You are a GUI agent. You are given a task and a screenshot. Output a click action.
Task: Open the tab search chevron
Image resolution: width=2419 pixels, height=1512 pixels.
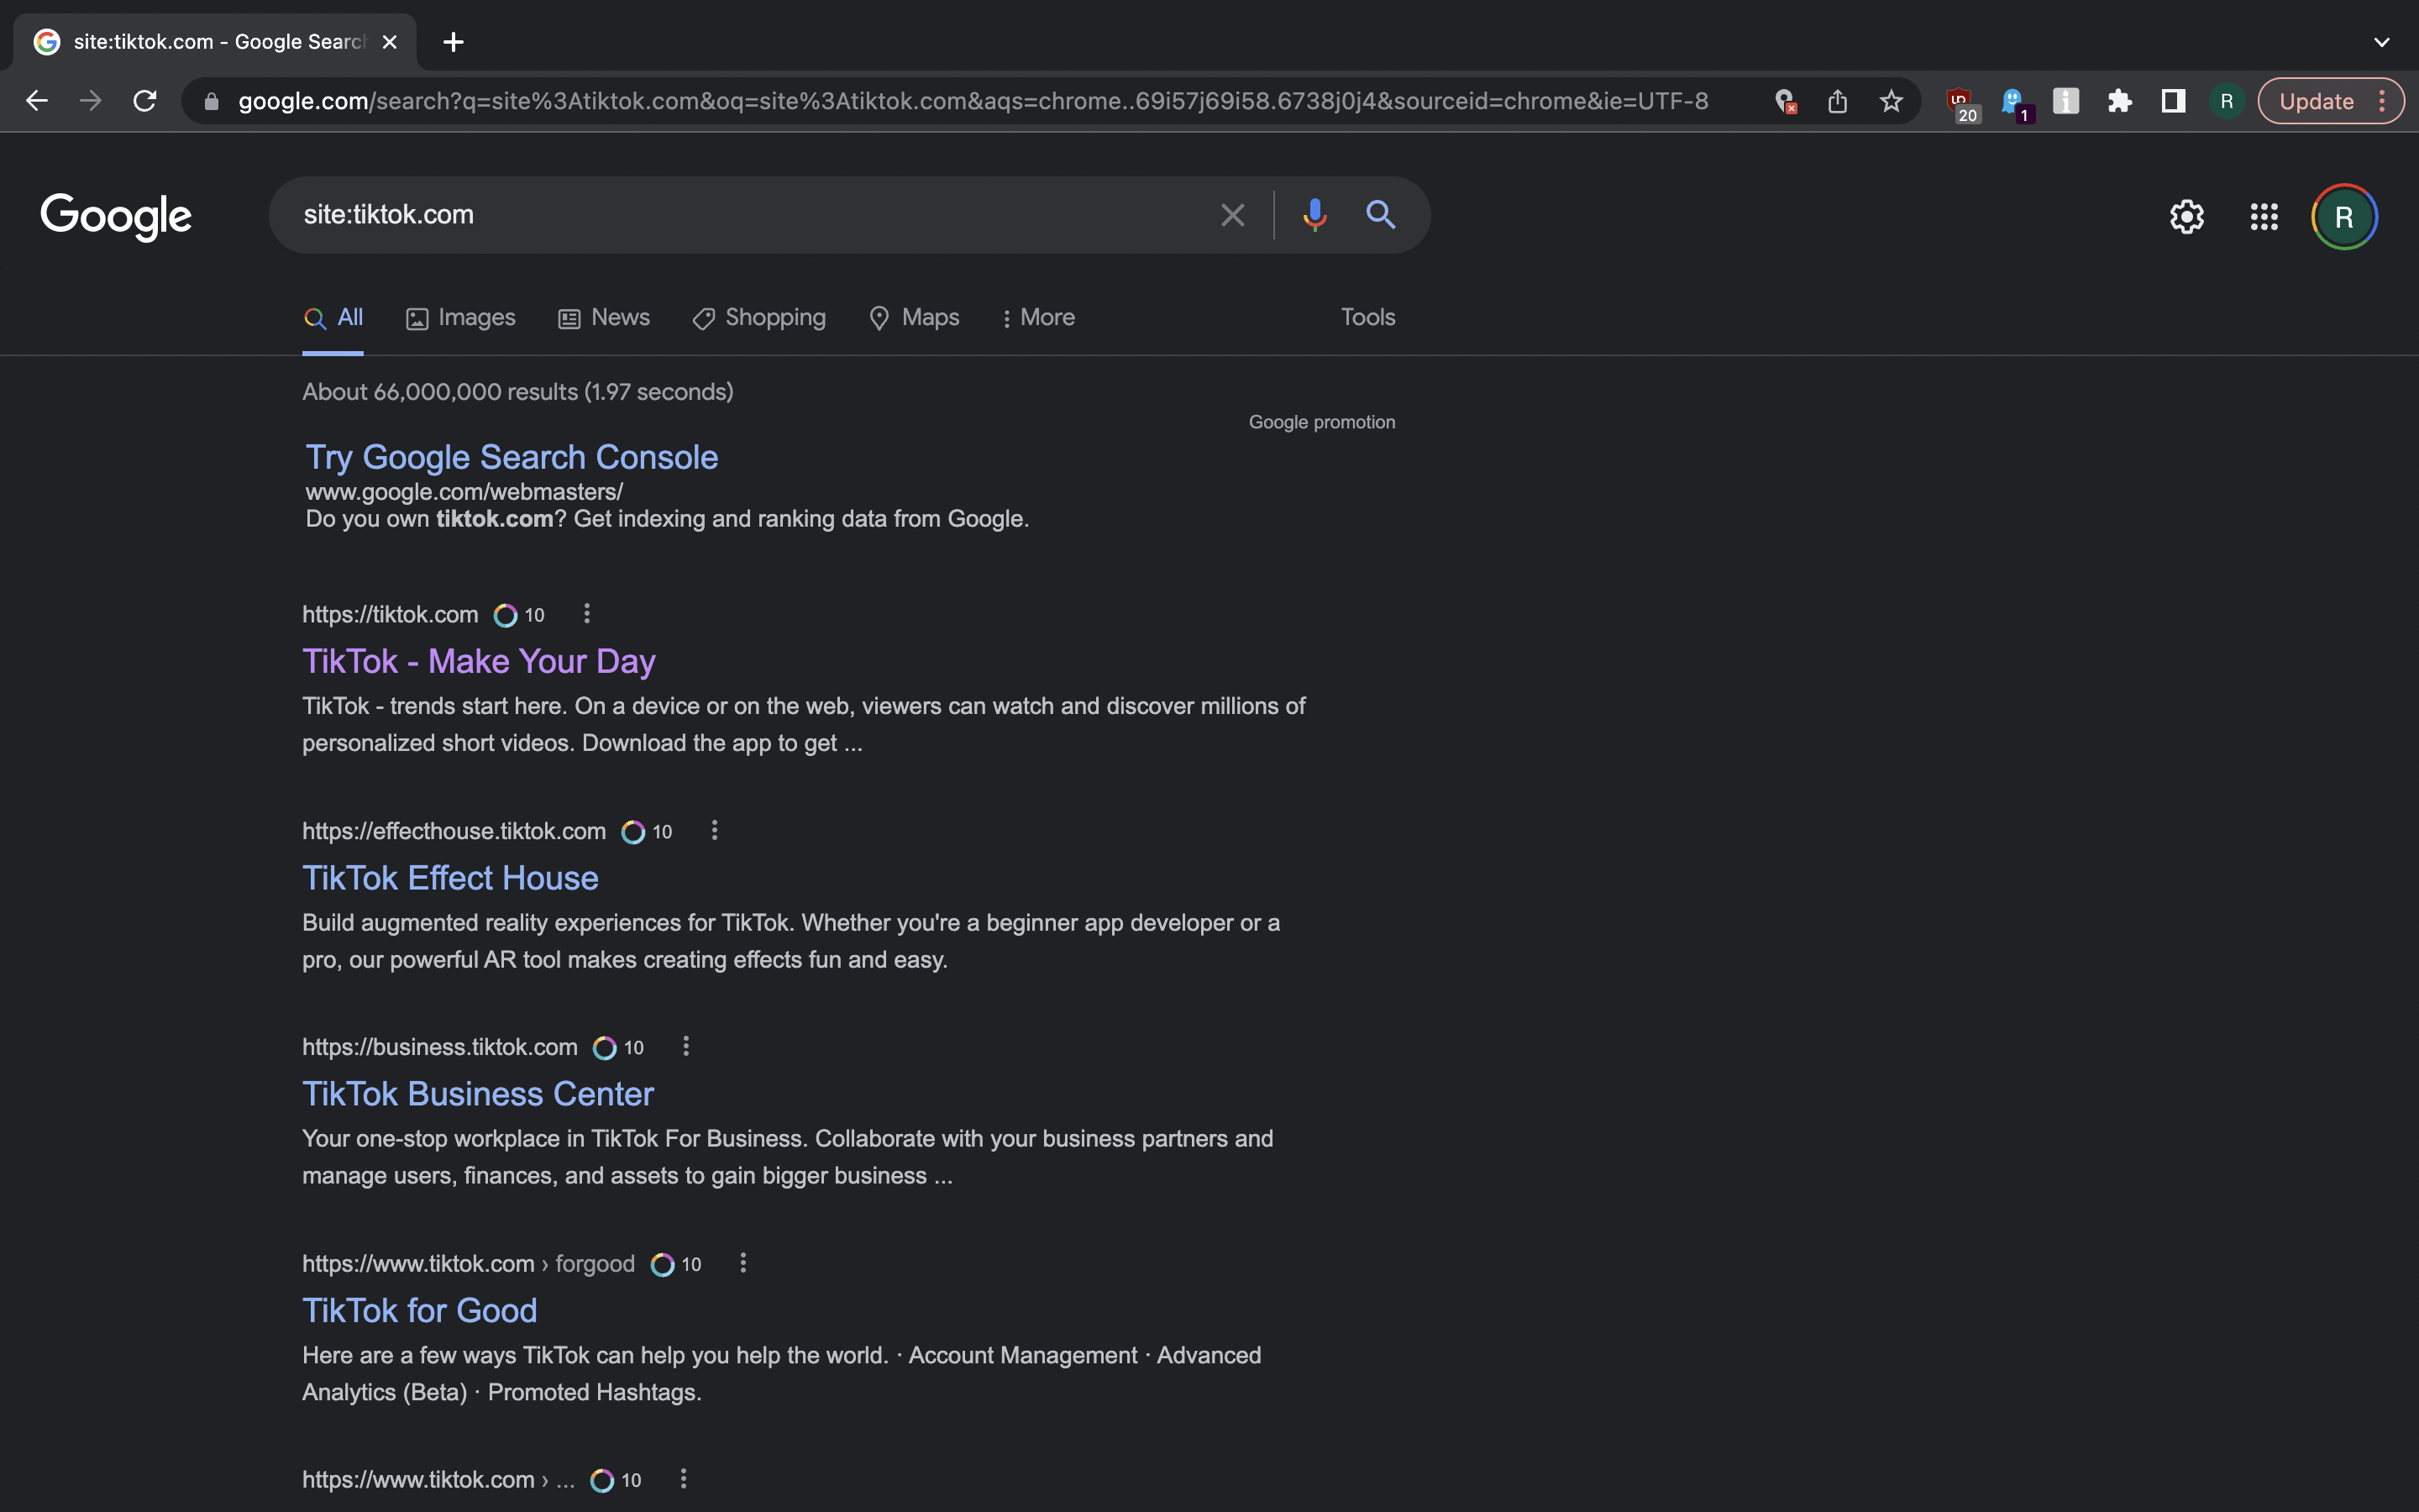2381,42
